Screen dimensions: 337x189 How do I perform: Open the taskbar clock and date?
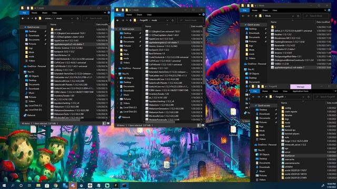(x=331, y=185)
